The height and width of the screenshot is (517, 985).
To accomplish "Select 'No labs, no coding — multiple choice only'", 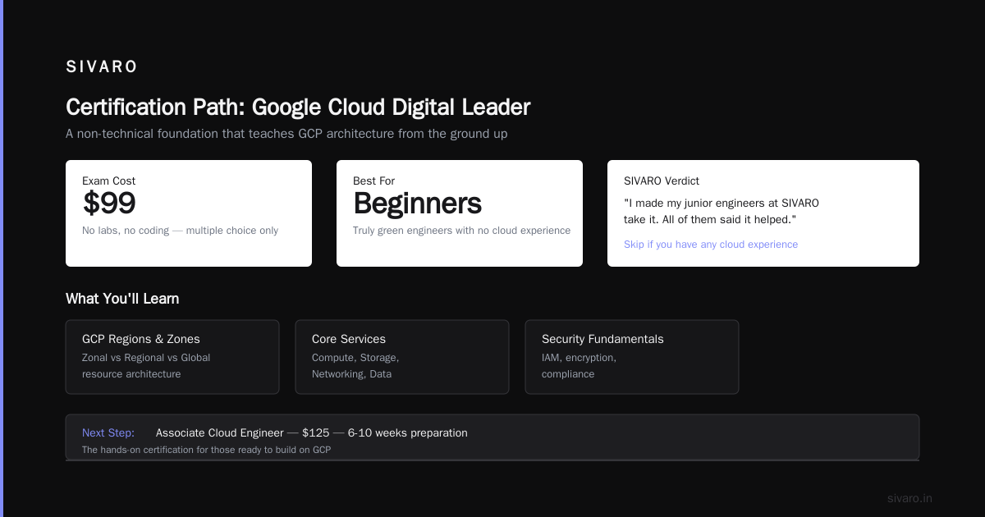I will point(180,231).
